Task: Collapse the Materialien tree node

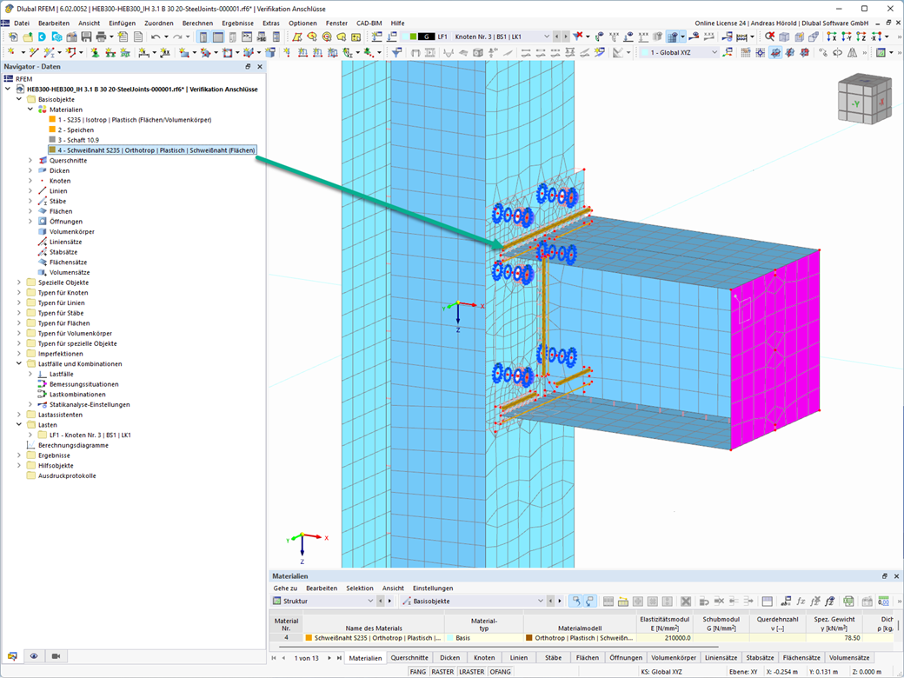Action: point(30,110)
